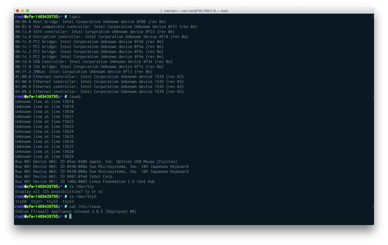Click the 'ttyS2' entry

[x=52, y=202]
